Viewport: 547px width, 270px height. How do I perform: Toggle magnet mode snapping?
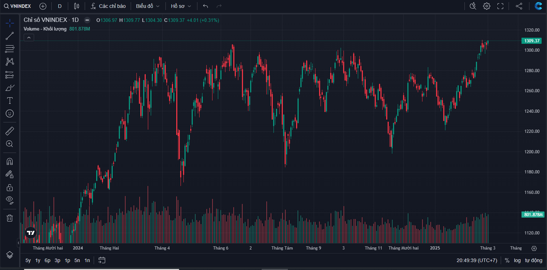pyautogui.click(x=10, y=162)
